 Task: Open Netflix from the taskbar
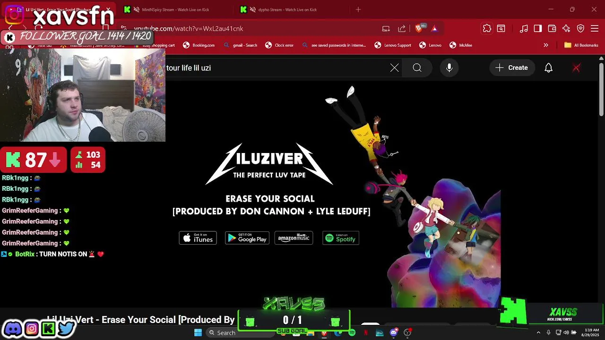[x=366, y=333]
